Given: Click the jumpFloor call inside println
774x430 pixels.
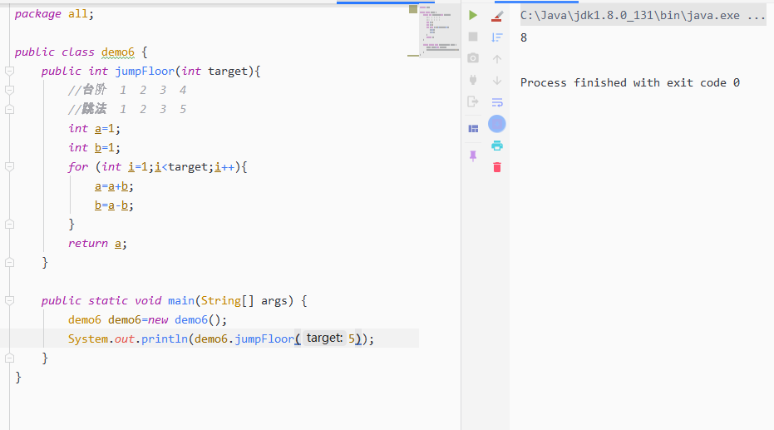Looking at the screenshot, I should pyautogui.click(x=264, y=339).
